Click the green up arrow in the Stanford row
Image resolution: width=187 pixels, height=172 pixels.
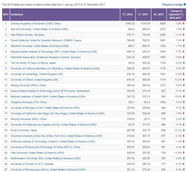pos(184,46)
